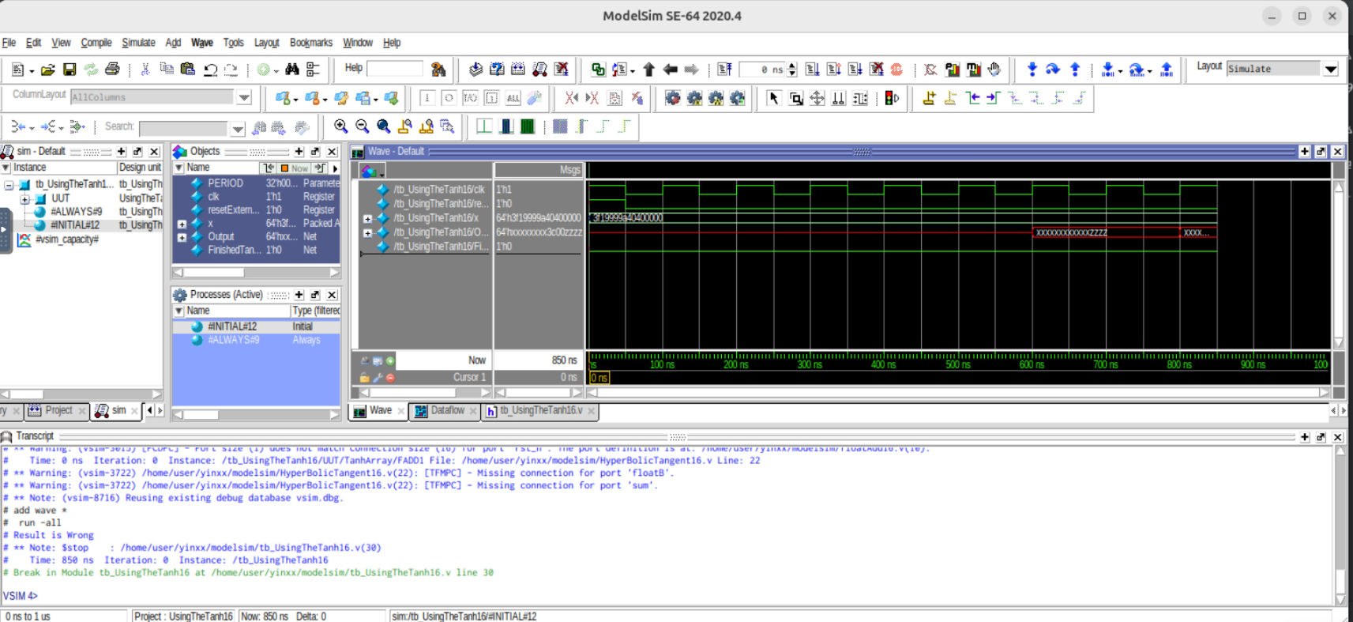Click the Help text input field

tap(395, 69)
